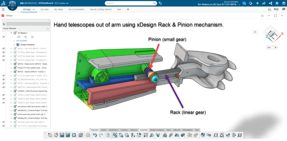Click the Share icon in the top bar
Image resolution: width=287 pixels, height=141 pixels.
(x=264, y=3)
